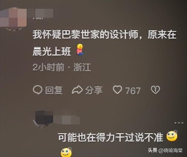
Task: Click the 回复 reply button text
Action: point(54,90)
